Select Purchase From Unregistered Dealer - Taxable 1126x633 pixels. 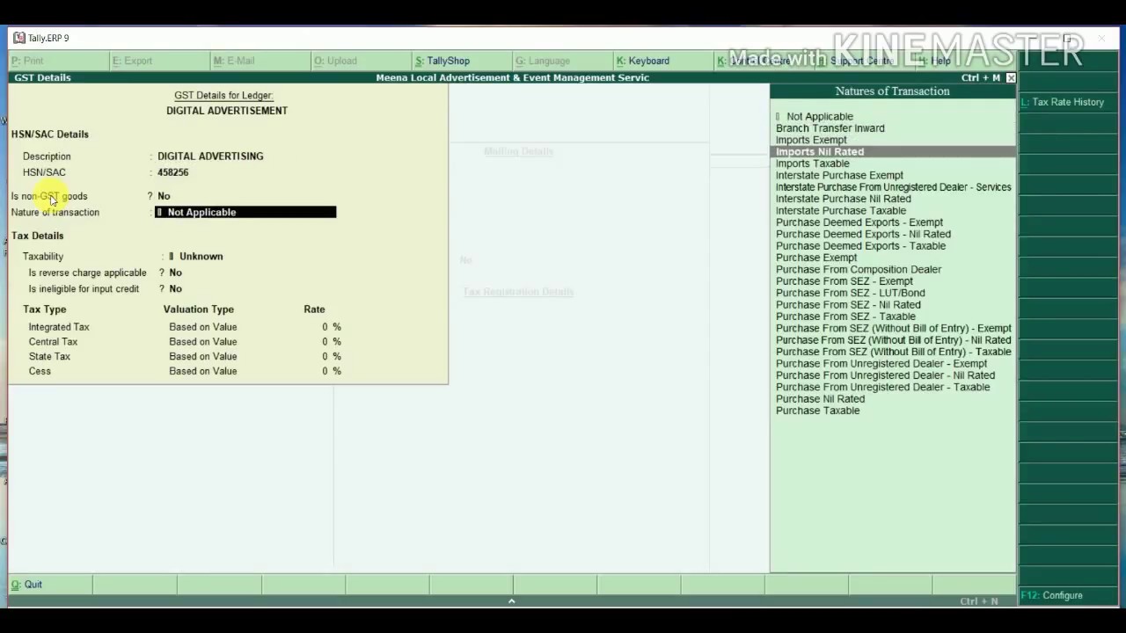point(882,387)
